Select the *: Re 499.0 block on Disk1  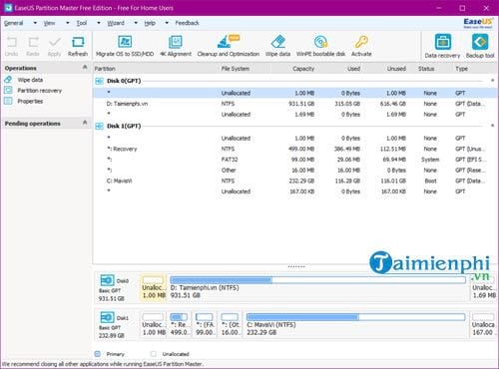(180, 324)
